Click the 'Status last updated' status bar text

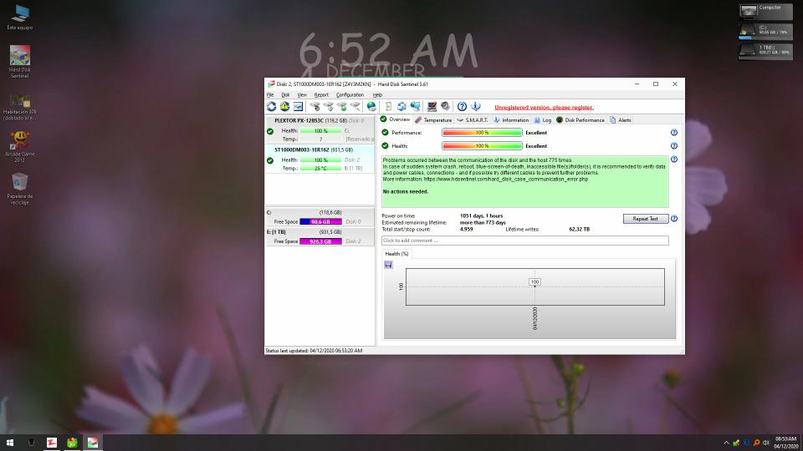coord(314,351)
